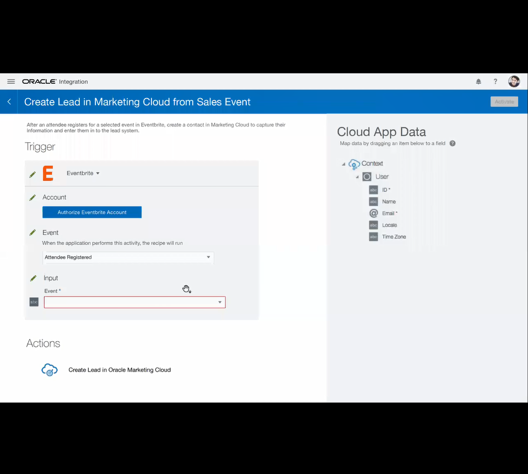Screen dimensions: 528x474
Task: Click the Activate button
Action: [x=504, y=101]
